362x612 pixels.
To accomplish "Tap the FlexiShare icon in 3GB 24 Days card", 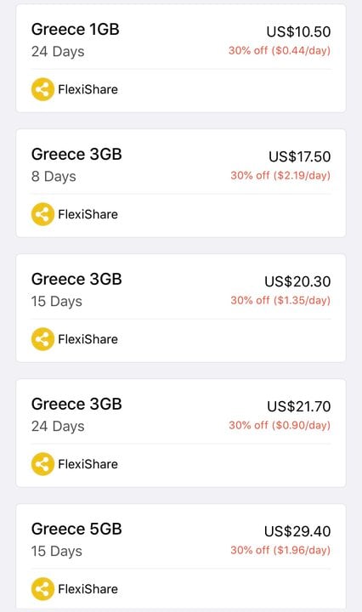I will 42,464.
